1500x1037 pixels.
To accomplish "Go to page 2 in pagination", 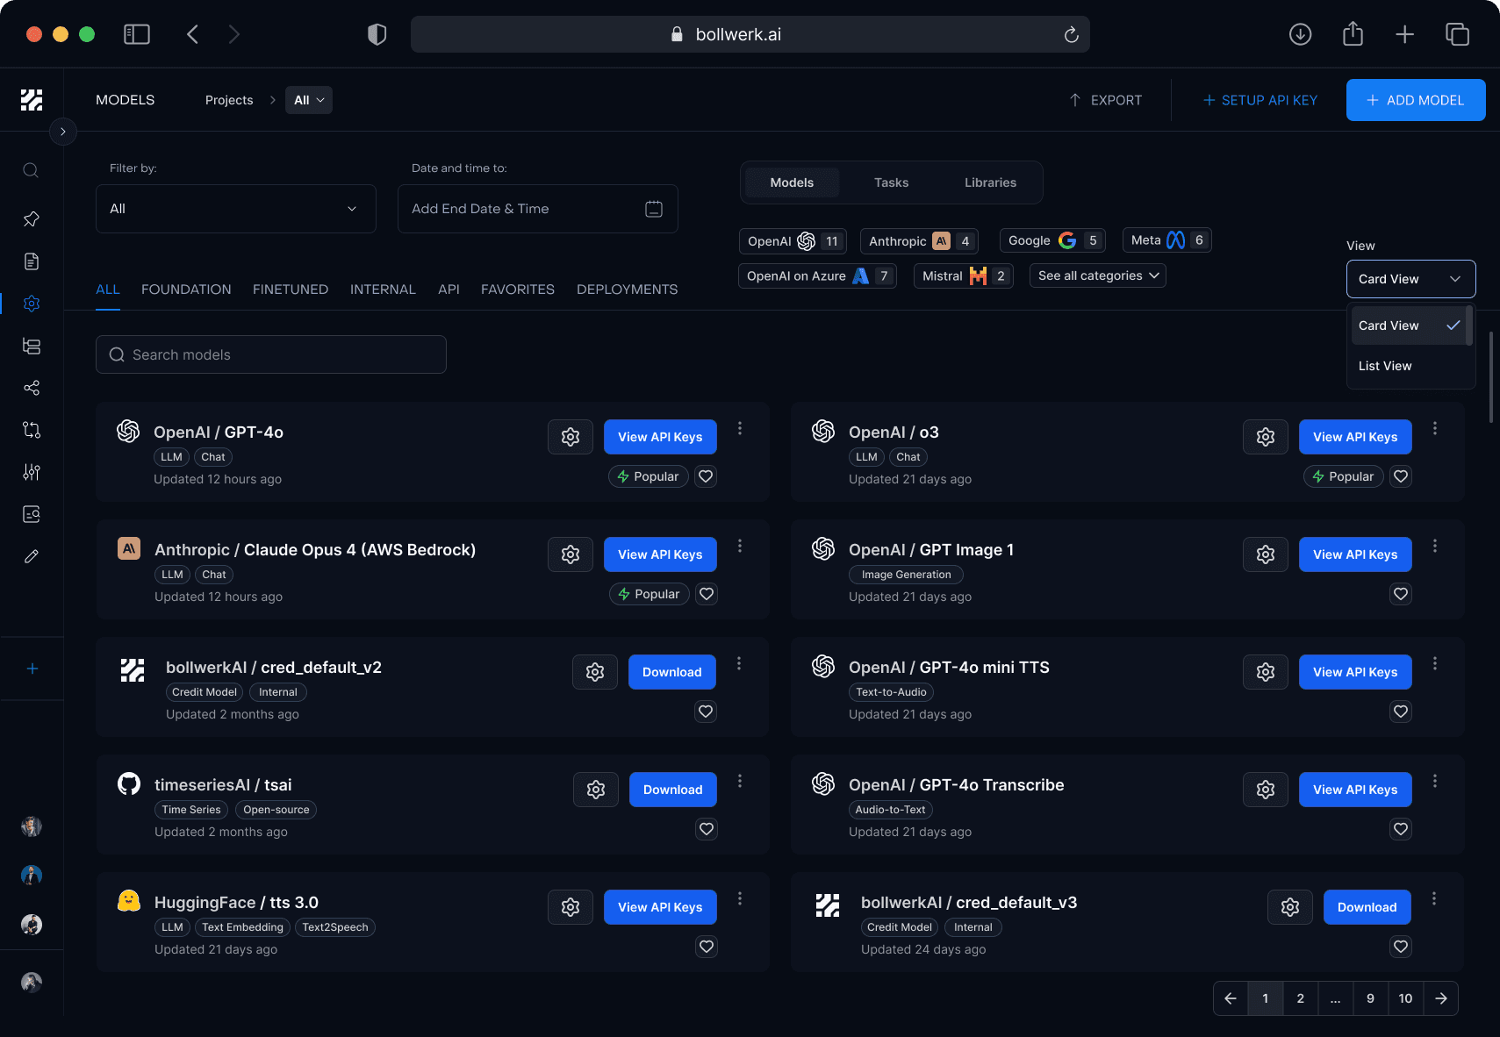I will pyautogui.click(x=1300, y=998).
